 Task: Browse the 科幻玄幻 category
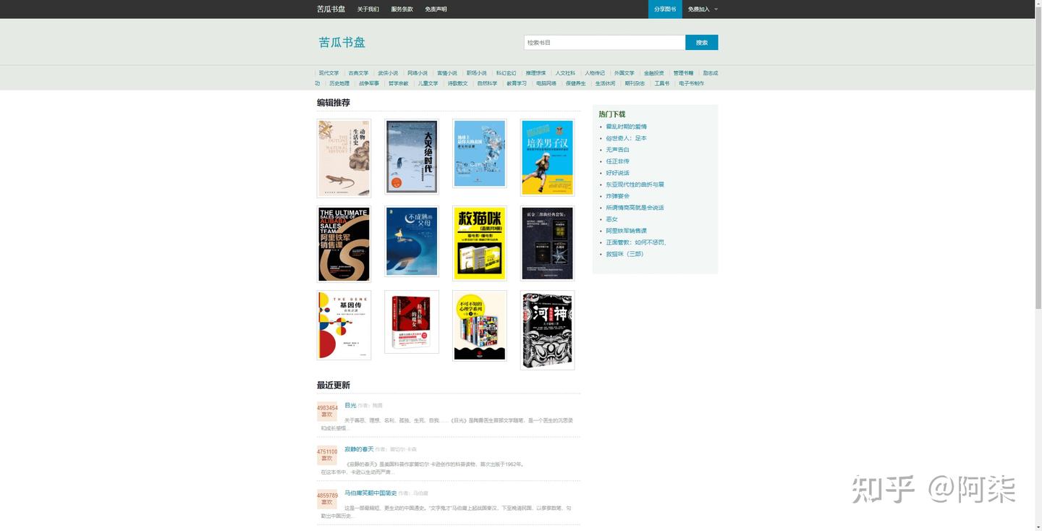(x=507, y=73)
